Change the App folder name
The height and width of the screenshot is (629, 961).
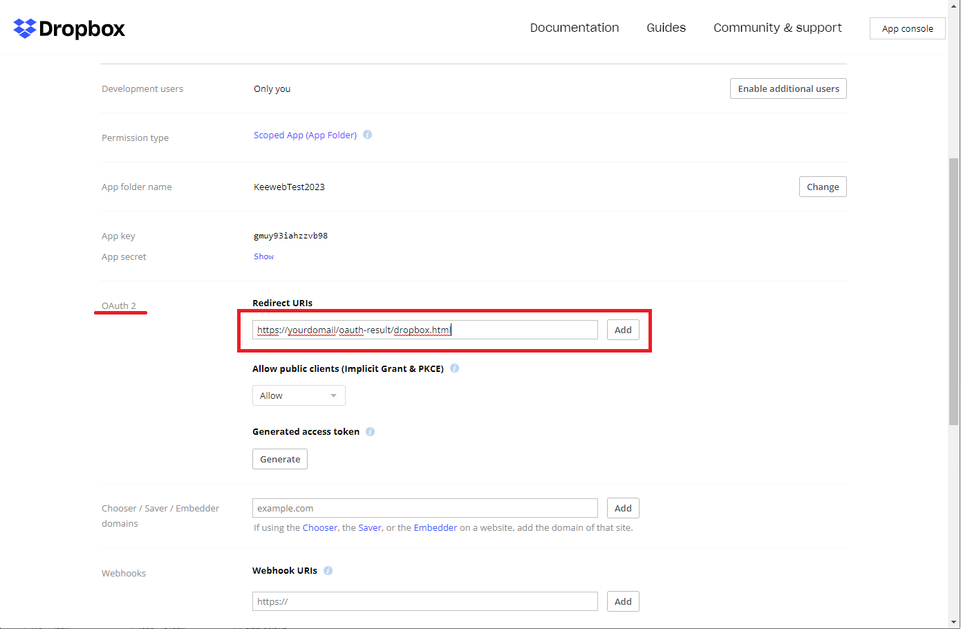(823, 187)
